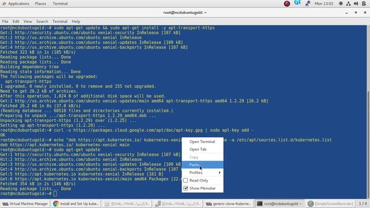Click the window title root@ncdubuntugold: ~
The image size is (370, 208).
[x=185, y=13]
